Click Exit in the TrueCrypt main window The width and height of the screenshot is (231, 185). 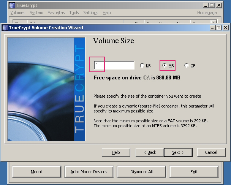pos(194,172)
